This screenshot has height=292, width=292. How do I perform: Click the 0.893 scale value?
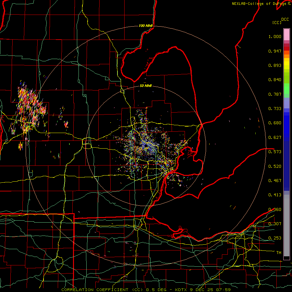[x=275, y=65]
